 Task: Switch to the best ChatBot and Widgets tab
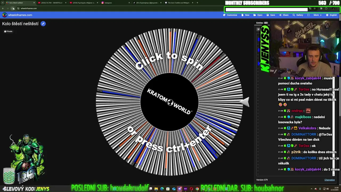tap(179, 3)
